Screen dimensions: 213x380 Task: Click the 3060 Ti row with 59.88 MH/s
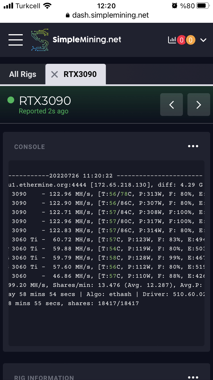106,249
